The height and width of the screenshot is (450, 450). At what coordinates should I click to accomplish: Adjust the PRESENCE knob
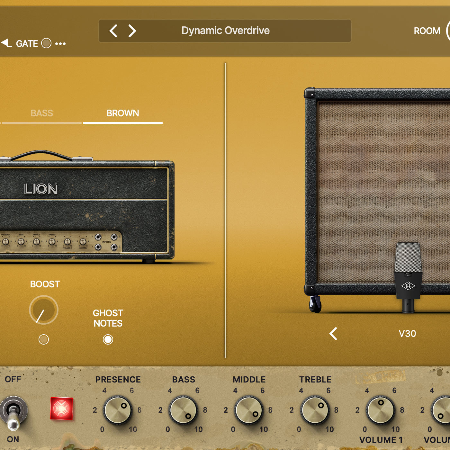pyautogui.click(x=118, y=411)
